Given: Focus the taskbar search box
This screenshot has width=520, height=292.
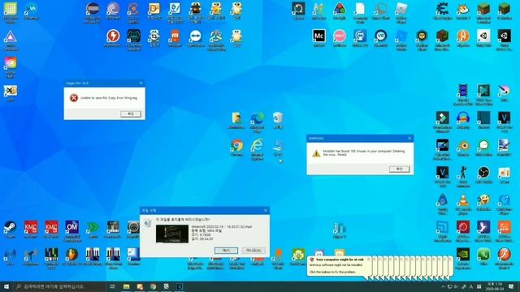Looking at the screenshot, I should tap(60, 286).
